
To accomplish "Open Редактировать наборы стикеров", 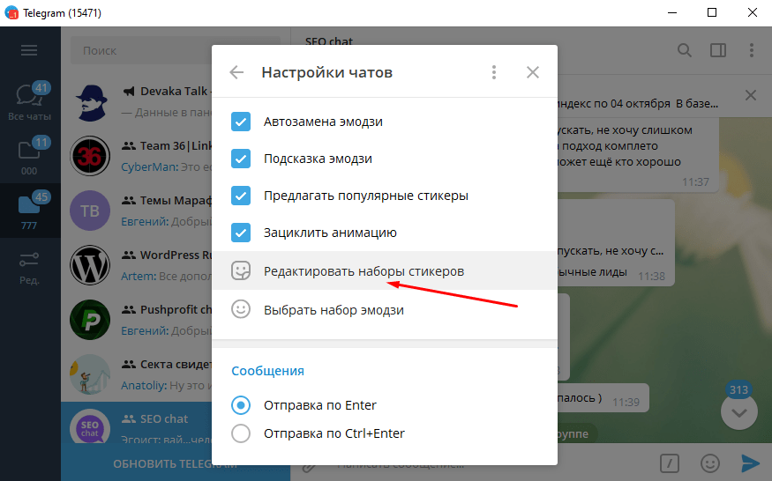I will [364, 271].
